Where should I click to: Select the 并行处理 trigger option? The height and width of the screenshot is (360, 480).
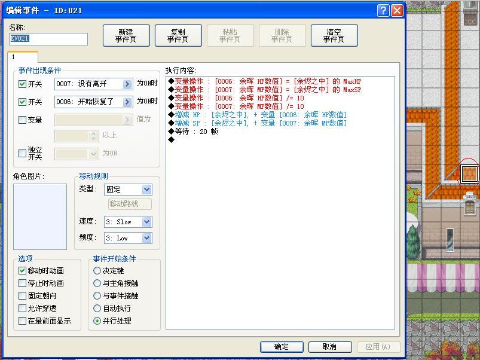point(97,321)
